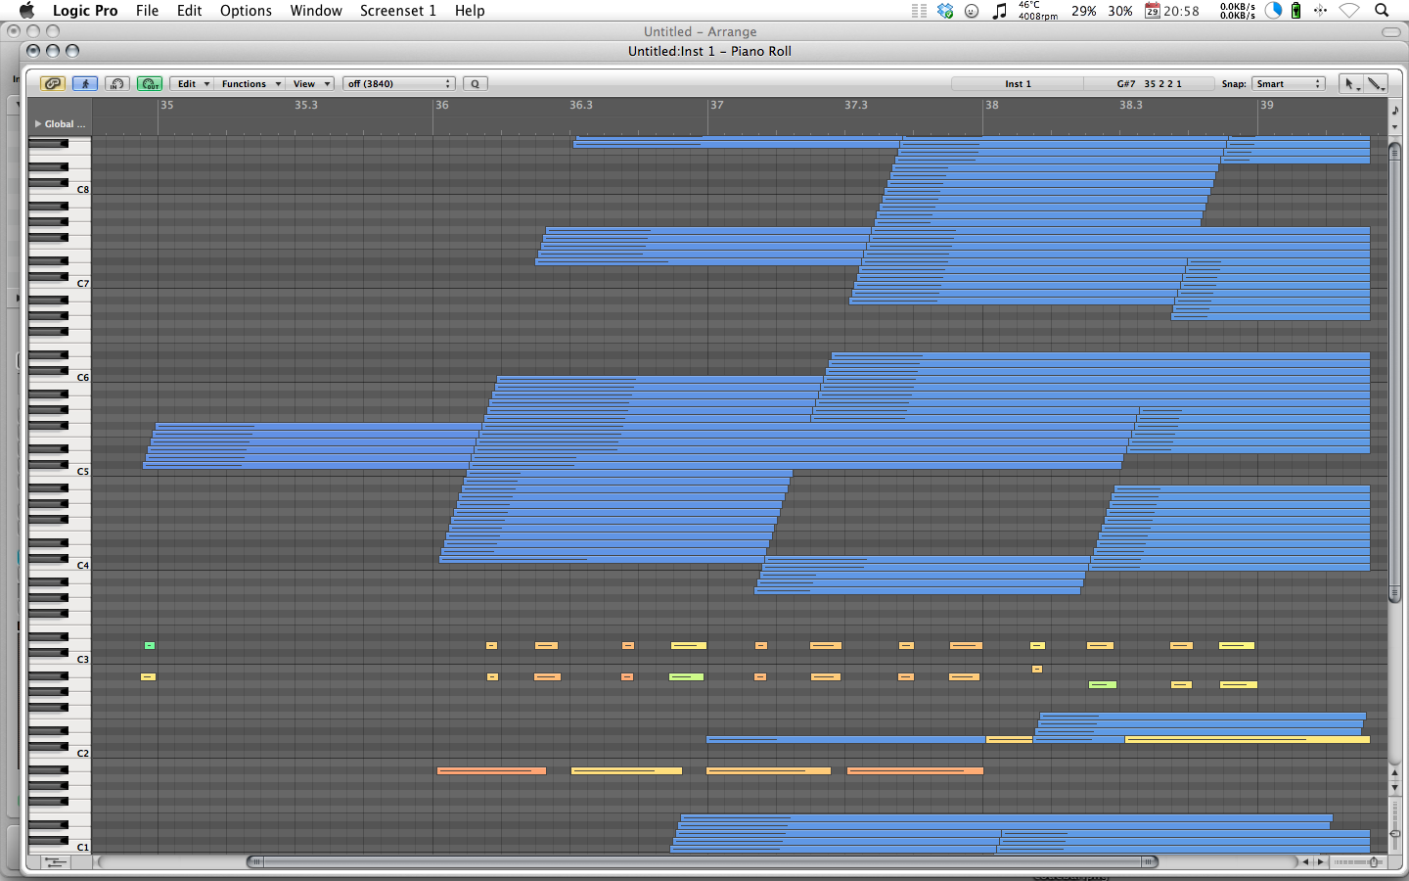Select the Pointer tool menu
The width and height of the screenshot is (1409, 881).
point(1350,84)
